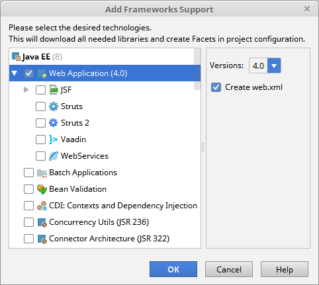Image resolution: width=319 pixels, height=285 pixels.
Task: Enable the Struts 2 checkbox
Action: 40,123
